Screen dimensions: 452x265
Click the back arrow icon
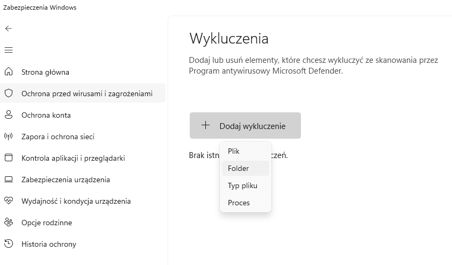tap(8, 28)
